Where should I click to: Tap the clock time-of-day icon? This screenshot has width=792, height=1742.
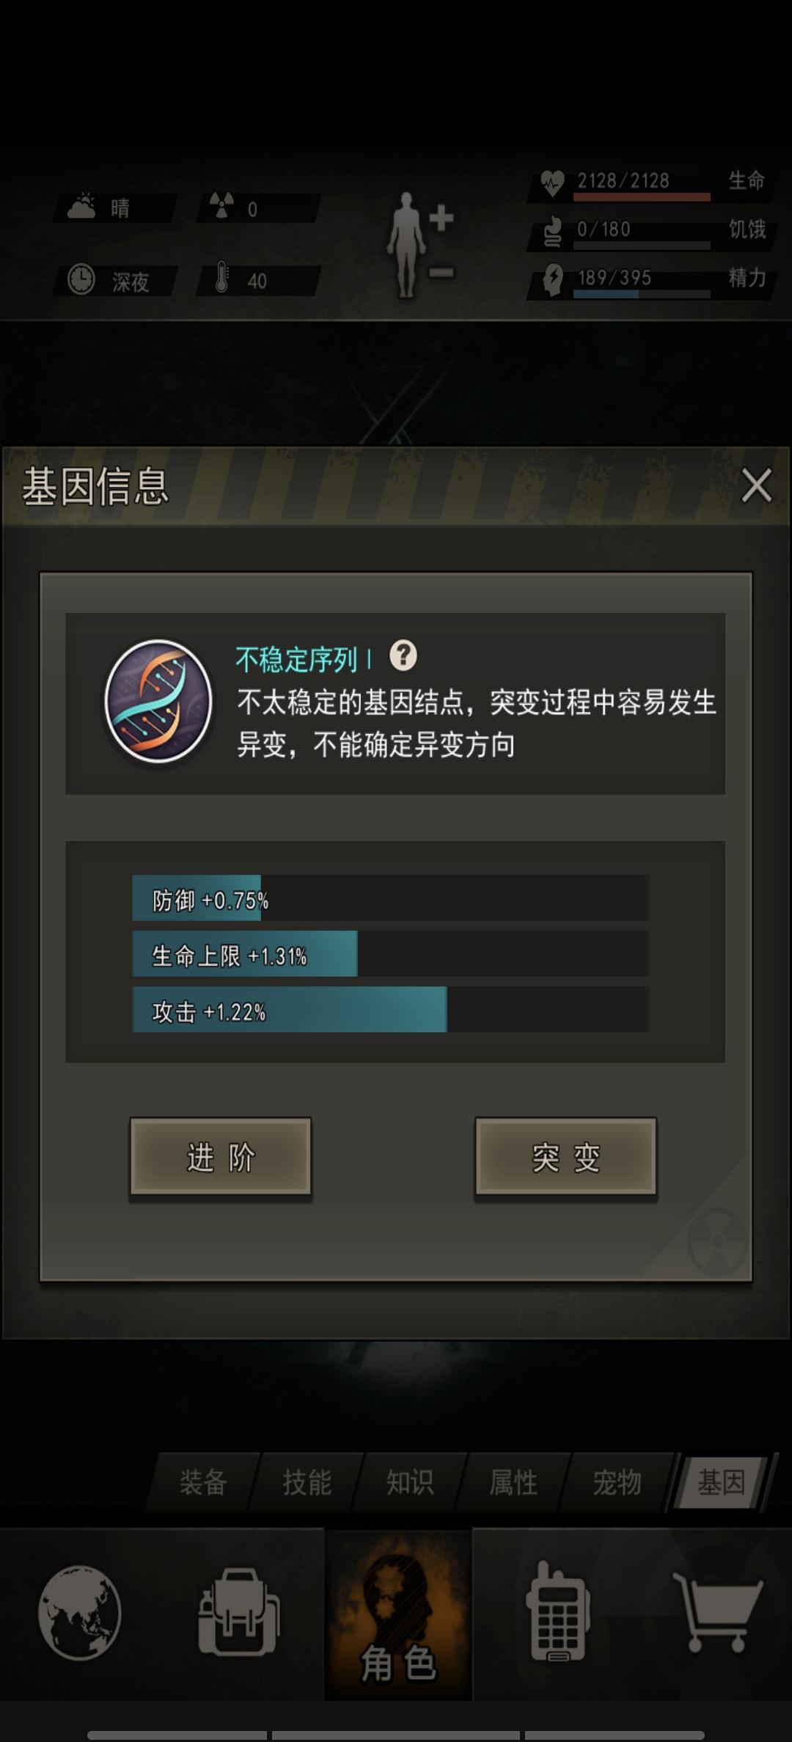[x=81, y=279]
